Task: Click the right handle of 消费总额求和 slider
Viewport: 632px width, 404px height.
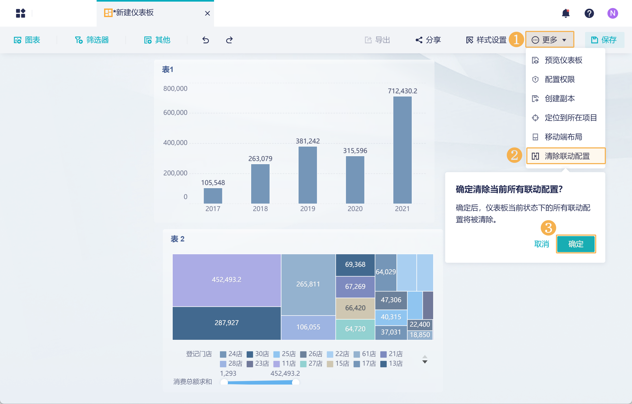Action: point(295,382)
